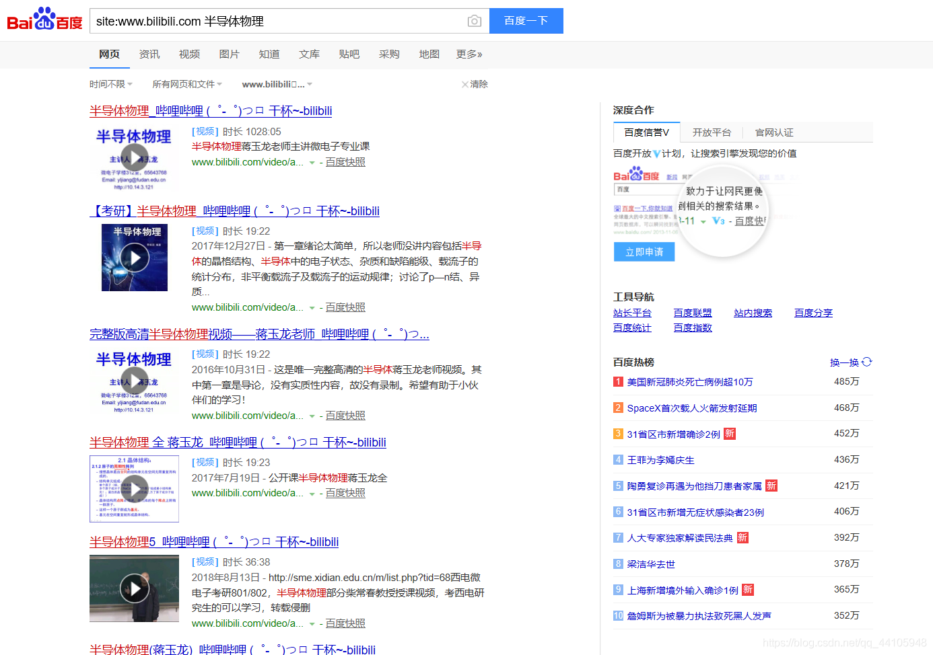The height and width of the screenshot is (655, 933).
Task: Click the Baidu logo
Action: (44, 20)
